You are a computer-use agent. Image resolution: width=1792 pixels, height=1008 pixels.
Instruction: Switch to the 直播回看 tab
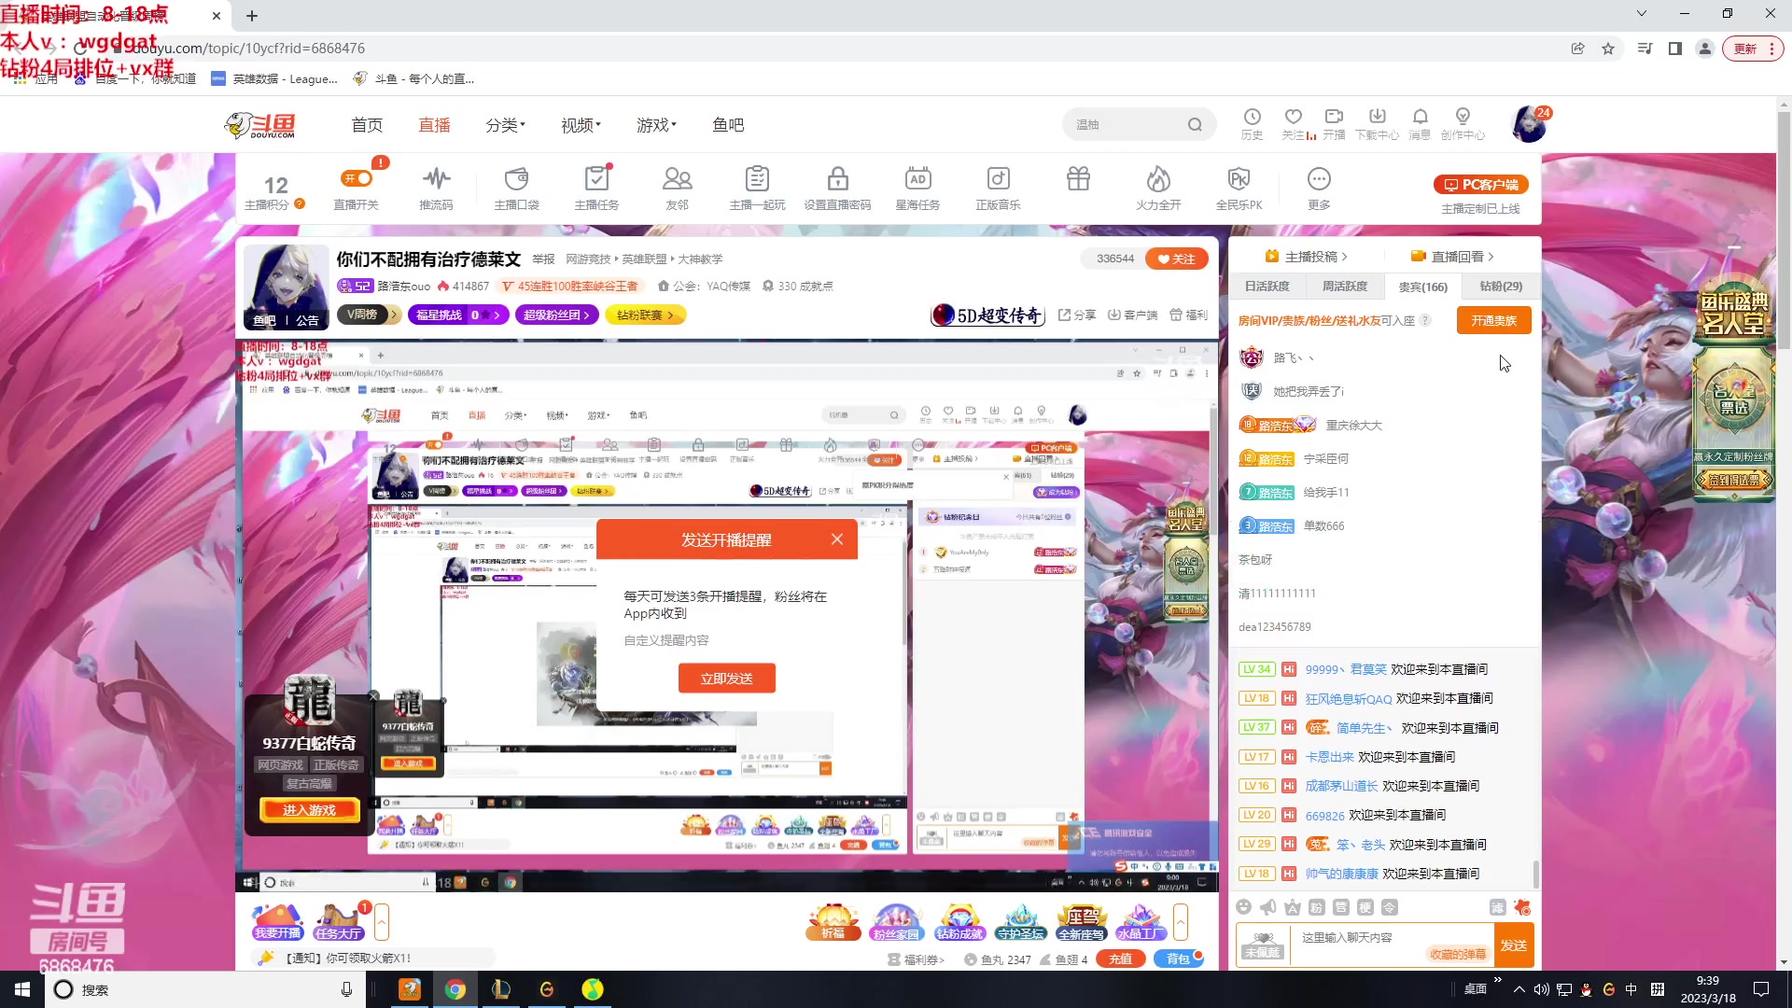pos(1453,256)
